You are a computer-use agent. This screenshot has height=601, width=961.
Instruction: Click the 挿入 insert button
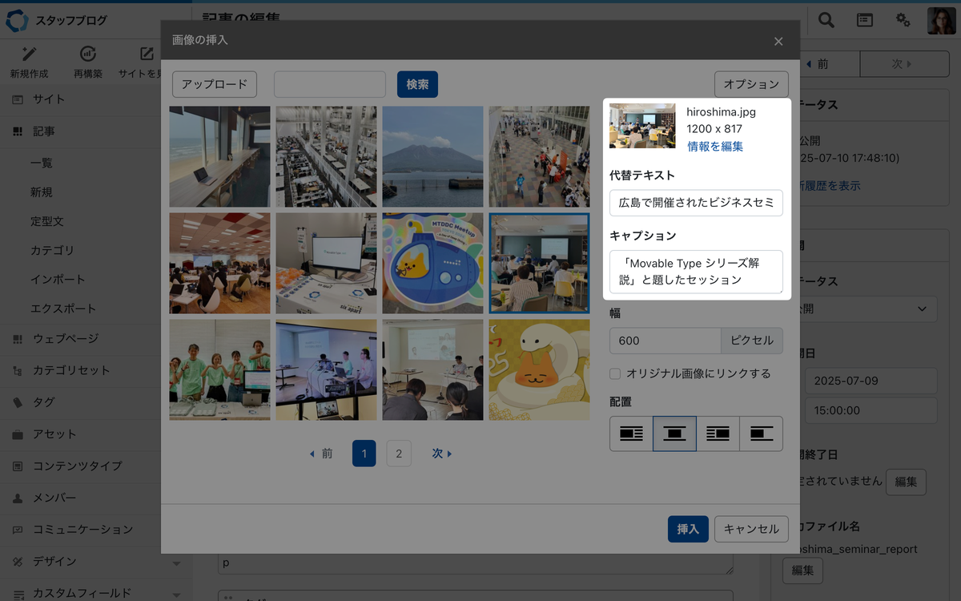point(687,529)
